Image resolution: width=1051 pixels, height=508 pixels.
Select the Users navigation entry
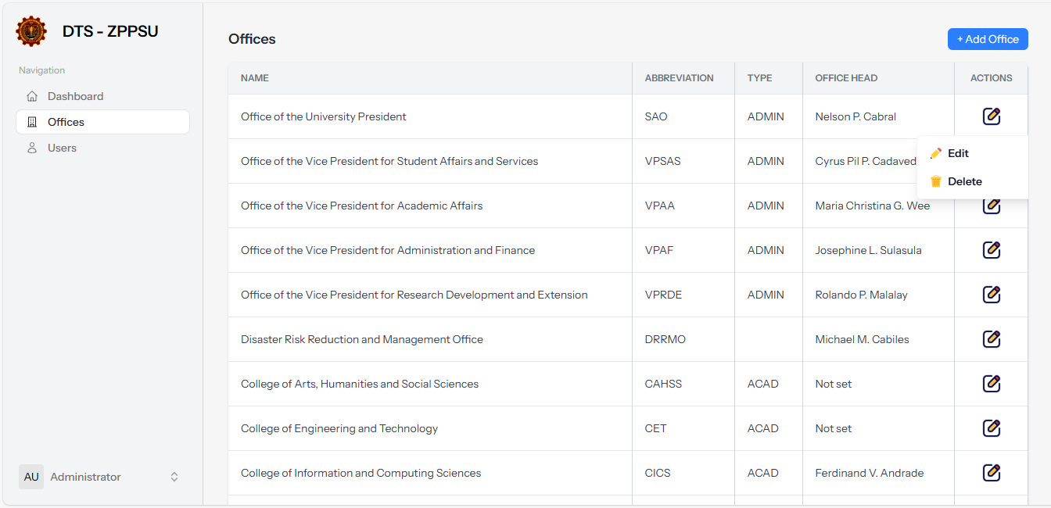(63, 147)
